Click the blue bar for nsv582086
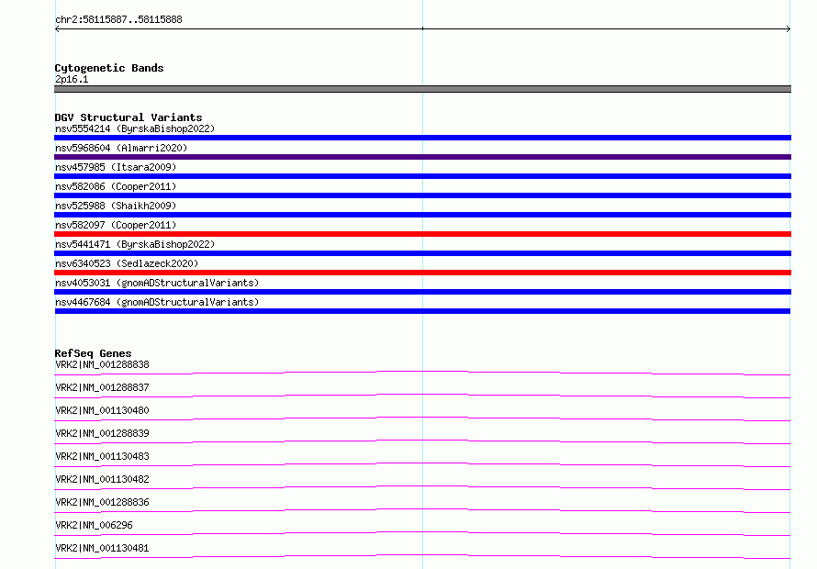Screen dimensions: 817x569 click(422, 195)
